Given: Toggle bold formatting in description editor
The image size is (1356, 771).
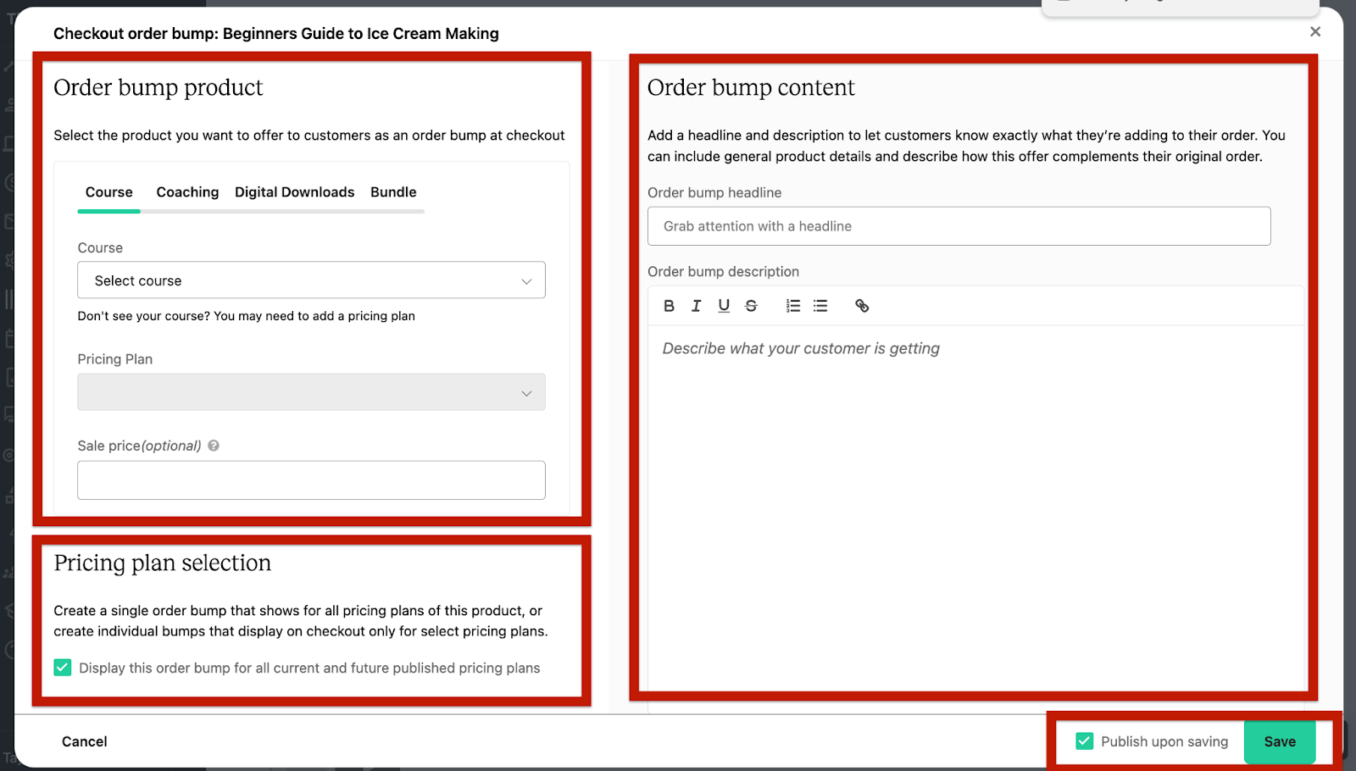Looking at the screenshot, I should click(x=669, y=306).
